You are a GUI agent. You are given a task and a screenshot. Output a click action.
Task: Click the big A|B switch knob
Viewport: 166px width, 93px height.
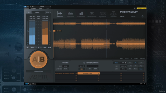pyautogui.click(x=38, y=60)
